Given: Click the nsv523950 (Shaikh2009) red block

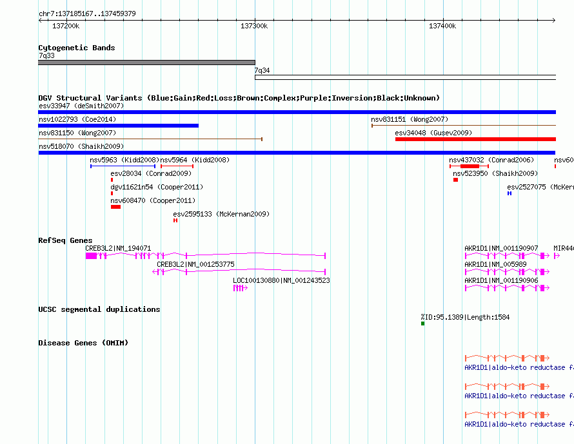Looking at the screenshot, I should pyautogui.click(x=455, y=180).
